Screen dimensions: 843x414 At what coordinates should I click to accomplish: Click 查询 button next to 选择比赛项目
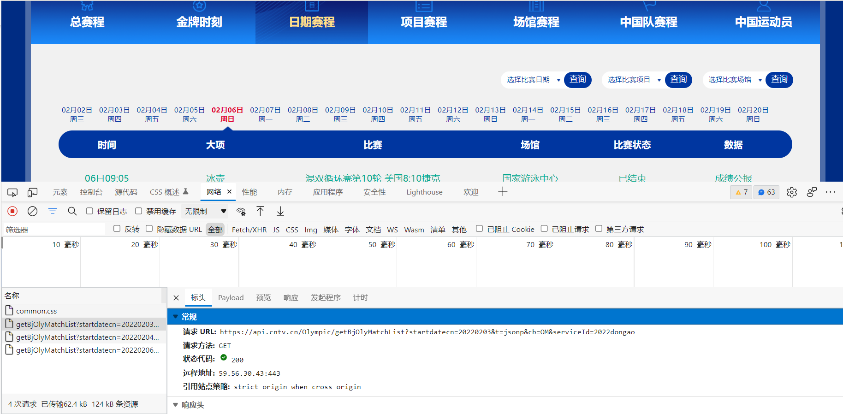[x=678, y=80]
